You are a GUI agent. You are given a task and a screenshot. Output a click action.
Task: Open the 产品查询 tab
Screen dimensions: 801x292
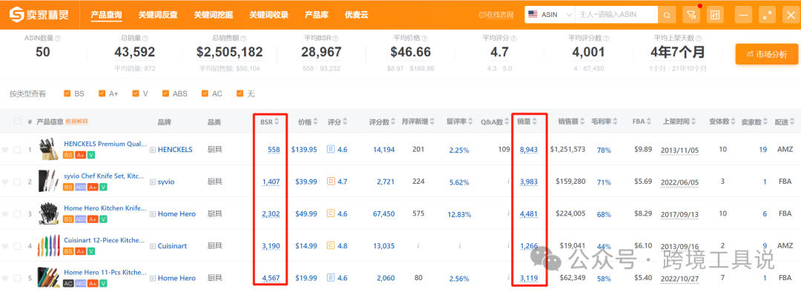click(106, 15)
